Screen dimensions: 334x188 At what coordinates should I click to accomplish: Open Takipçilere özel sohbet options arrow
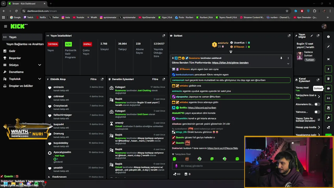click(x=319, y=97)
